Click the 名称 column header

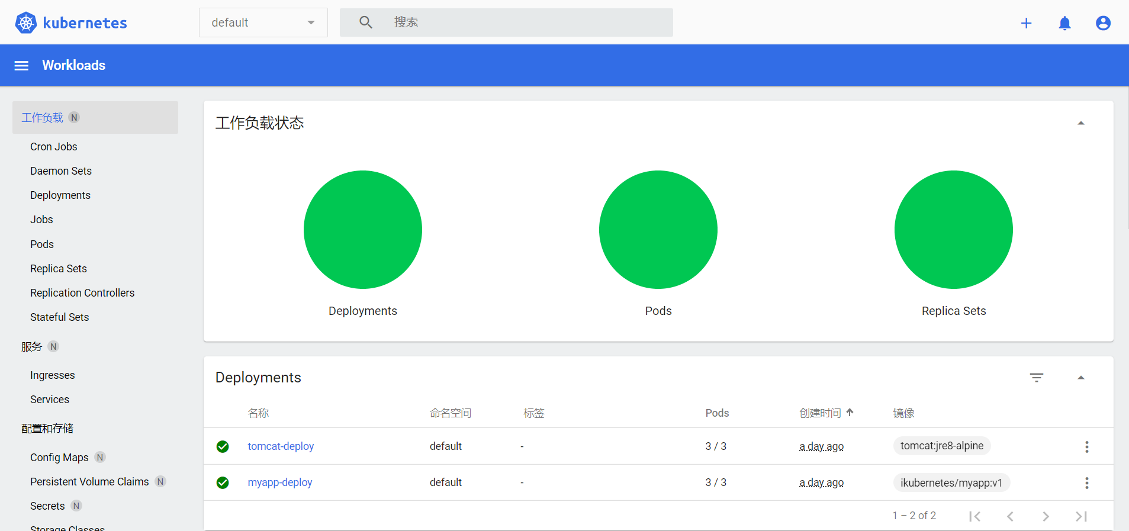point(258,413)
